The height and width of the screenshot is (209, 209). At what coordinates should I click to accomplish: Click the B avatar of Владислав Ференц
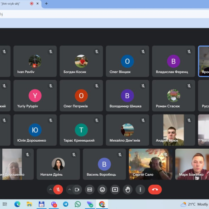pos(173,61)
